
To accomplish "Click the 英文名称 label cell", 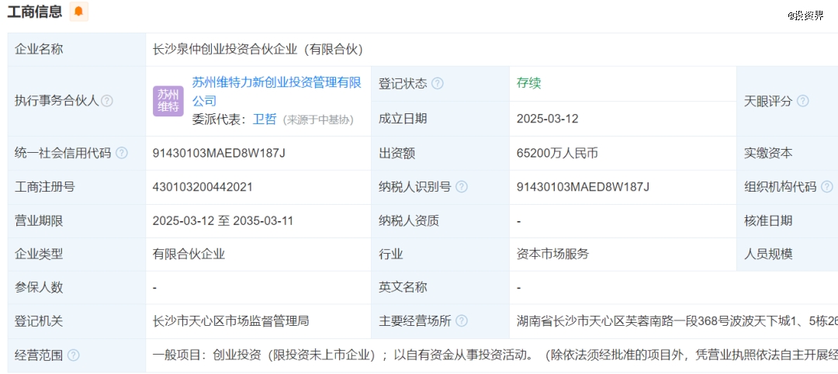I will click(x=441, y=287).
